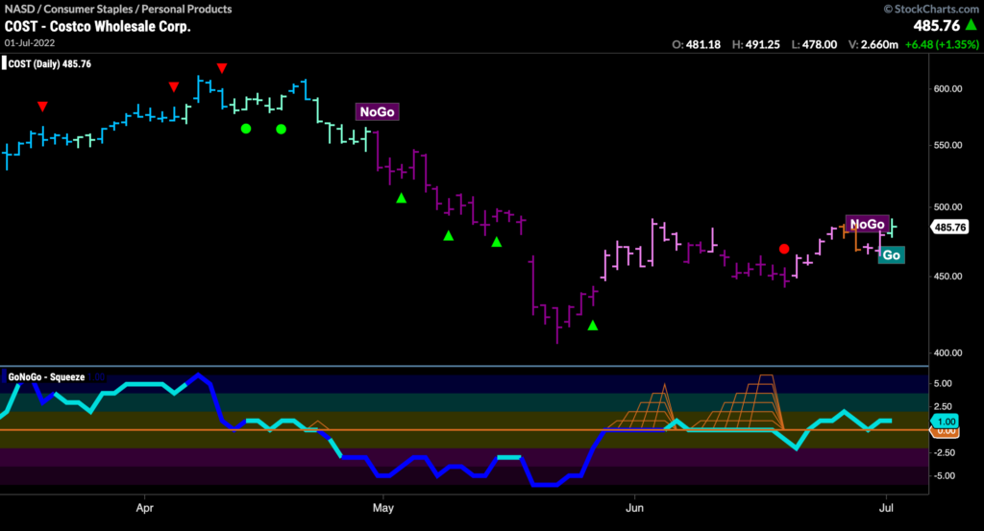
Task: Click the large 485.76 last price in header
Action: coord(937,26)
